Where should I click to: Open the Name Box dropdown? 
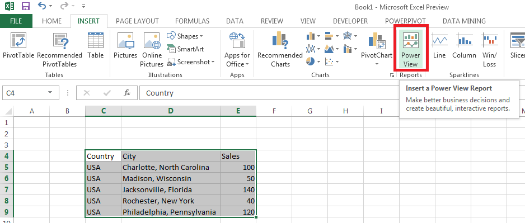(50, 93)
